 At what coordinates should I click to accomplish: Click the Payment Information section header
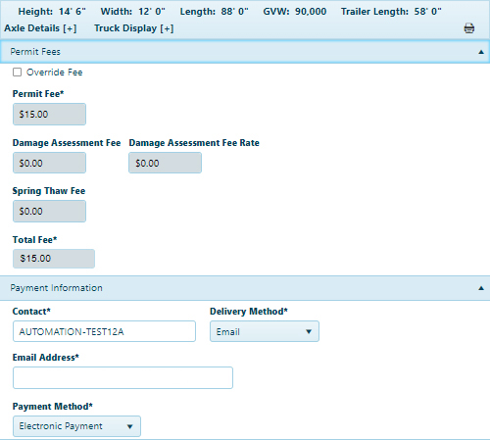pos(245,288)
